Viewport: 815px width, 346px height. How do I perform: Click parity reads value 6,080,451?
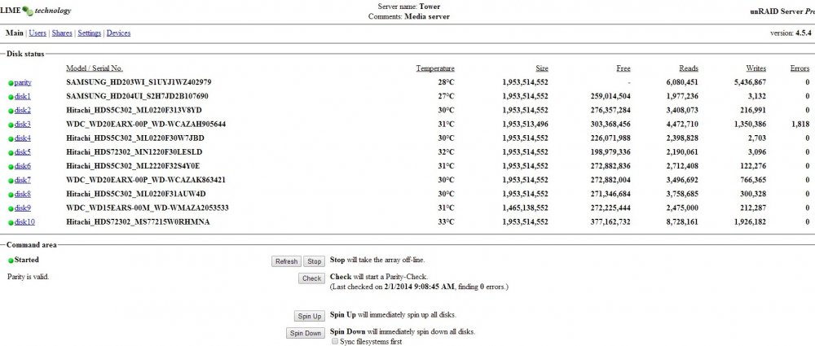[x=681, y=82]
